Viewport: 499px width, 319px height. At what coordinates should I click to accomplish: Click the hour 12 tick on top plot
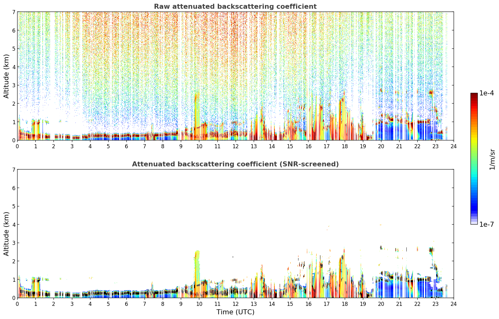pos(235,146)
